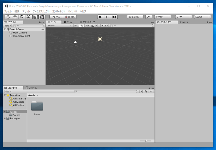Select the インスペクター tab
216x150 pixels.
point(167,22)
